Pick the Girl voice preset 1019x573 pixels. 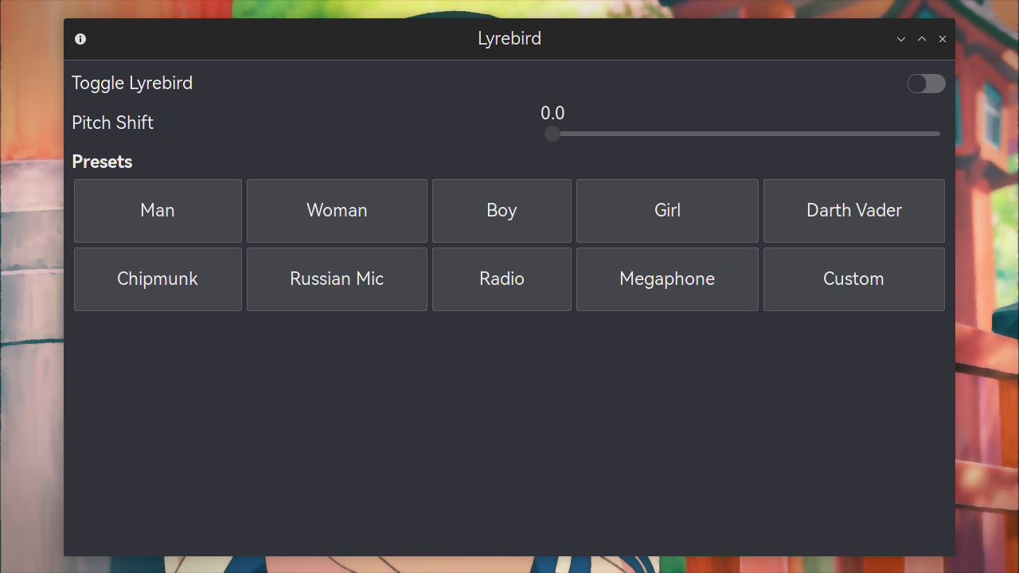667,211
